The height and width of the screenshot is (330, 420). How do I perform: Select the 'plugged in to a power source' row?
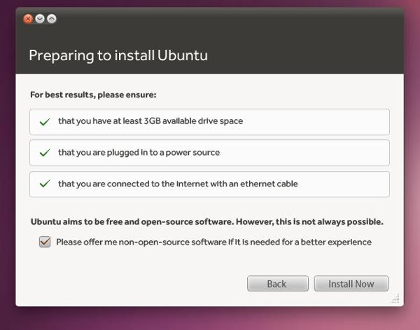[209, 152]
